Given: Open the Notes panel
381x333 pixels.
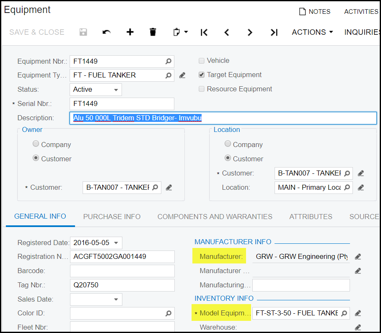Looking at the screenshot, I should click(x=315, y=12).
